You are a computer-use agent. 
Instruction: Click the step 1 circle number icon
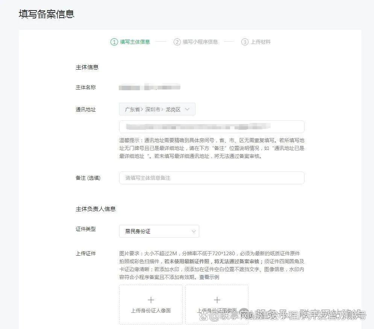click(x=114, y=42)
